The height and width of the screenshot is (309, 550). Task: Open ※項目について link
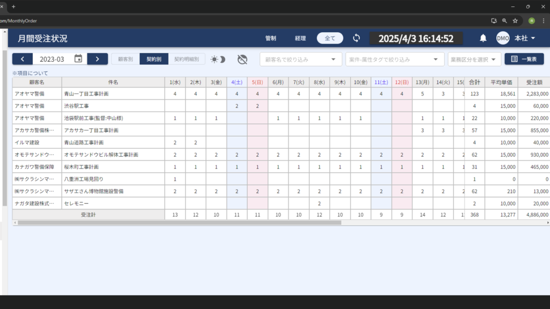click(x=30, y=73)
